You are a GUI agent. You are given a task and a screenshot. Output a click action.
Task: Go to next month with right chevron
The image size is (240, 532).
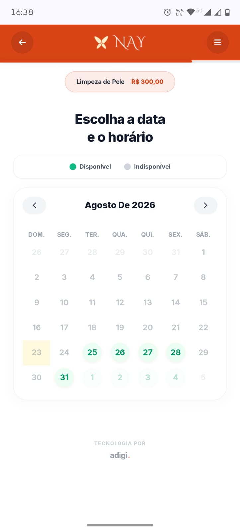tap(205, 205)
